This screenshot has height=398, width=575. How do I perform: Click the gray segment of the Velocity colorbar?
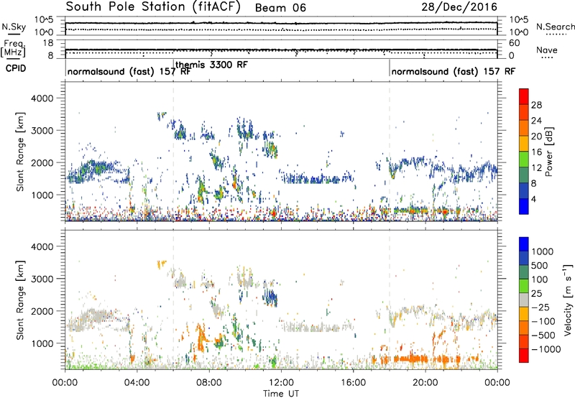tap(524, 300)
